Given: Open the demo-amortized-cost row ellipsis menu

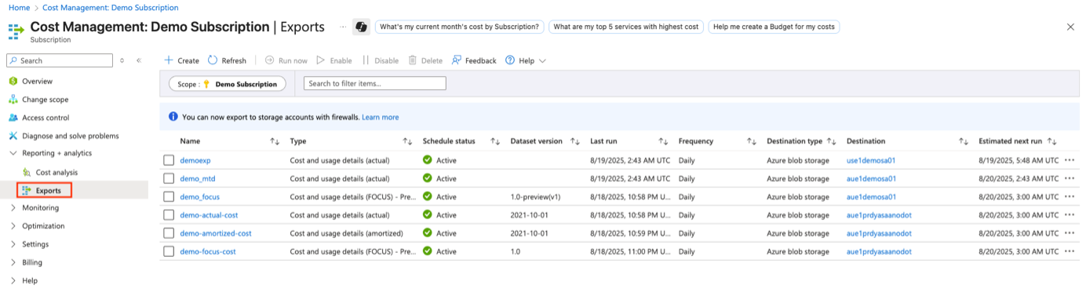Looking at the screenshot, I should [1070, 233].
